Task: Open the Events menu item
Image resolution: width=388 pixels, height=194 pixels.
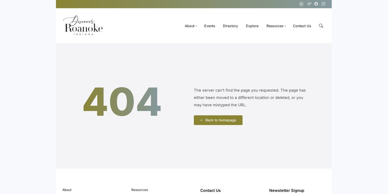Action: pos(210,26)
